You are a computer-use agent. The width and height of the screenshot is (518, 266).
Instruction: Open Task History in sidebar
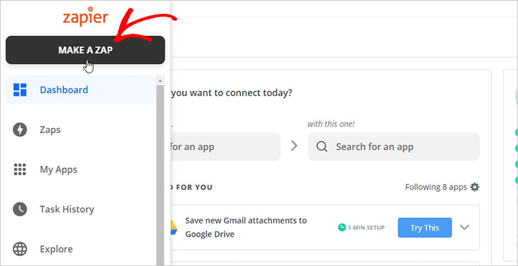click(x=67, y=209)
